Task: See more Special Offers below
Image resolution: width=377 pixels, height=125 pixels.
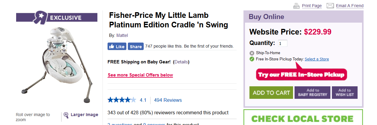Action: point(140,75)
